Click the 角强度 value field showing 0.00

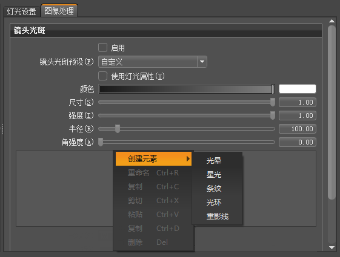coord(298,142)
